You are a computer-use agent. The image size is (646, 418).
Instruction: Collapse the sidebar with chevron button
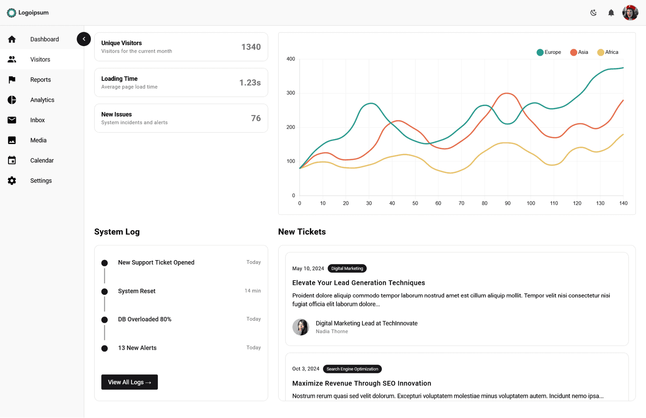tap(84, 39)
